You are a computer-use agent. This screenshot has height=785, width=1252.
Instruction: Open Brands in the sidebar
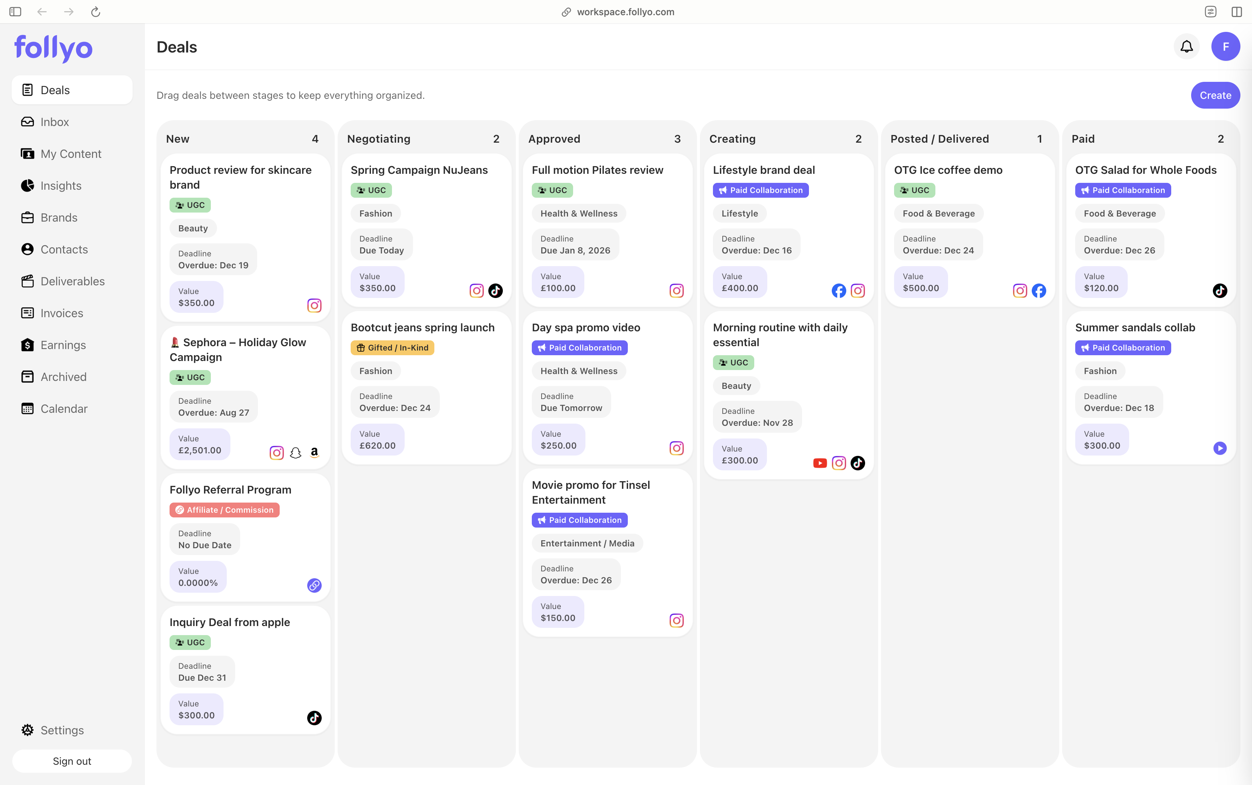click(59, 217)
